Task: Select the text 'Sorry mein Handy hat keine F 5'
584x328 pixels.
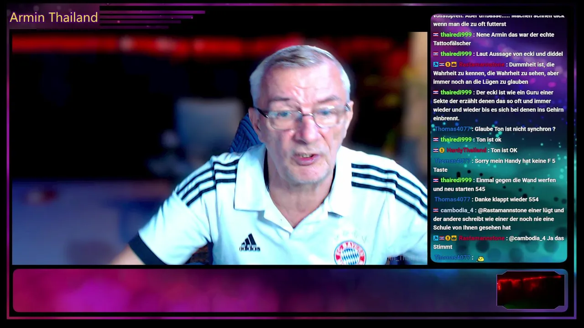Action: click(515, 161)
